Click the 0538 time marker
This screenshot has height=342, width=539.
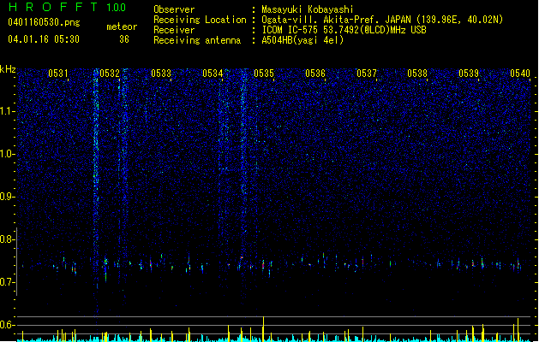417,74
